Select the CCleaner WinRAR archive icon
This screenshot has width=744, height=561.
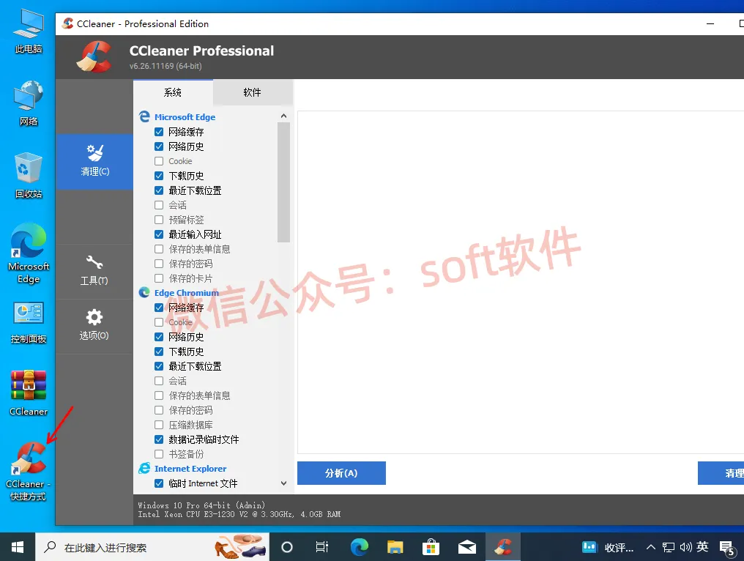pyautogui.click(x=29, y=393)
